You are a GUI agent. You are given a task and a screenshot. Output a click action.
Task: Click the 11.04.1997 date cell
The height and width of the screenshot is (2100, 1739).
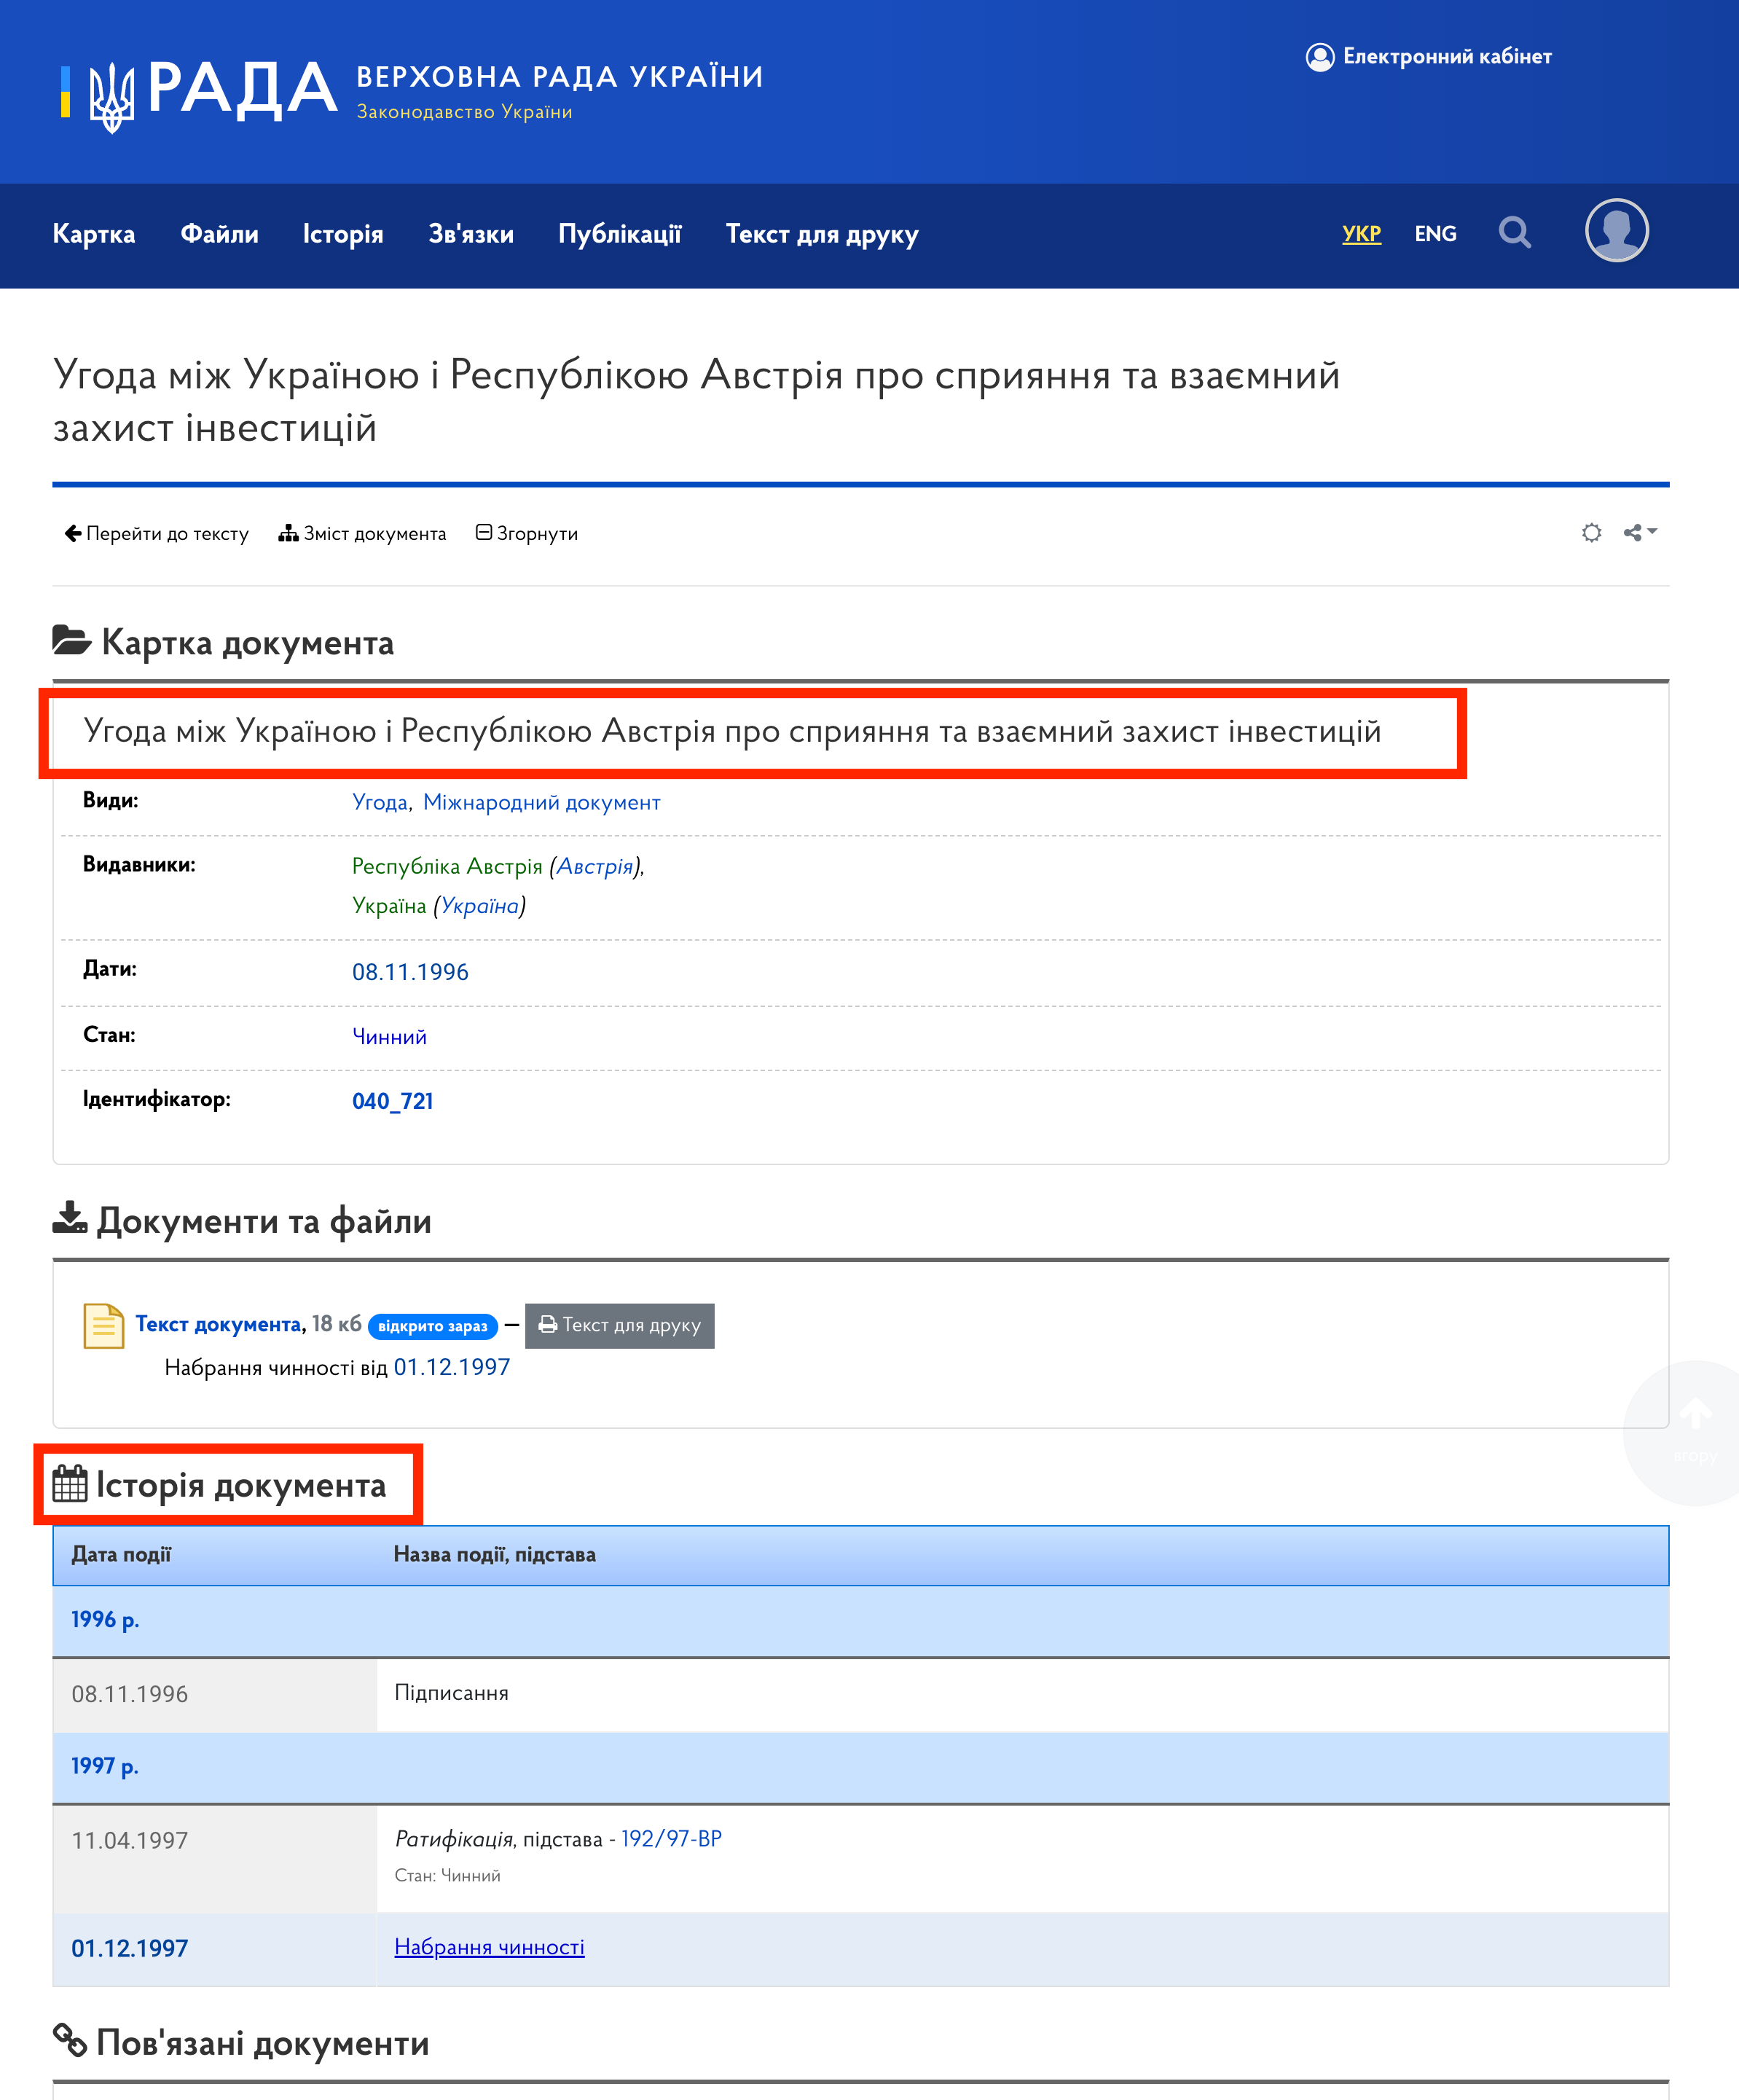(x=215, y=1859)
